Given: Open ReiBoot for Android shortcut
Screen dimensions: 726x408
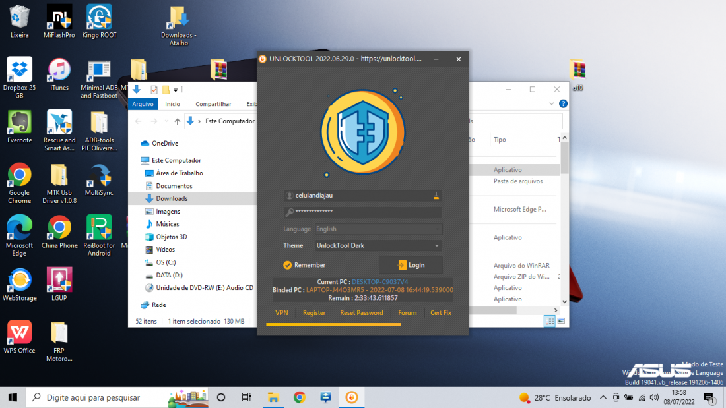Looking at the screenshot, I should pos(99,236).
